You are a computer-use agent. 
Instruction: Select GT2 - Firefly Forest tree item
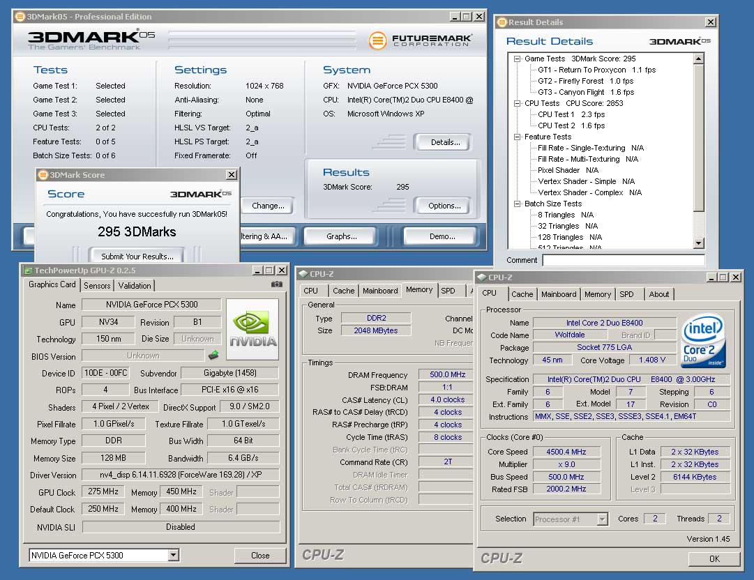coord(585,81)
